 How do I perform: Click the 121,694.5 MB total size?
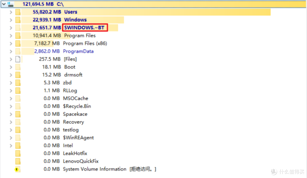click(38, 4)
